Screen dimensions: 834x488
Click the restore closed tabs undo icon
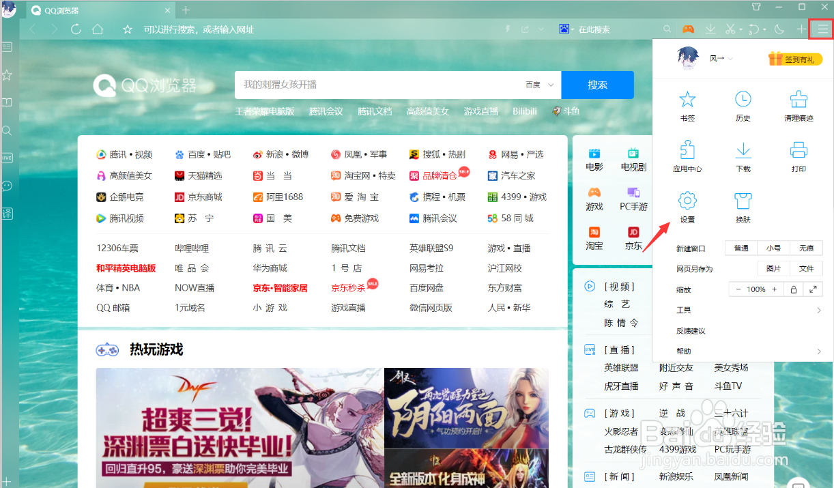tap(754, 29)
